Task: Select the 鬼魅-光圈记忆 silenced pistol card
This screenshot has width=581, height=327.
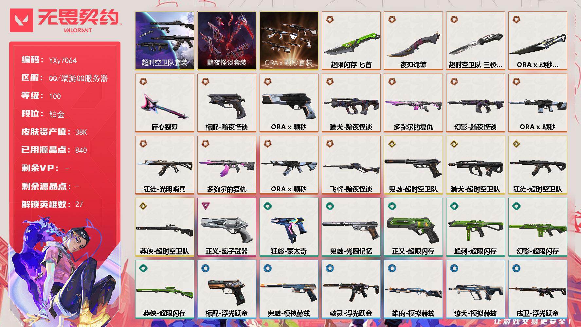Action: pyautogui.click(x=351, y=227)
